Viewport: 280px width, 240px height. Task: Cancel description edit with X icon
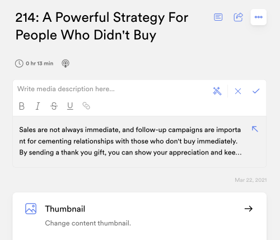click(x=238, y=91)
